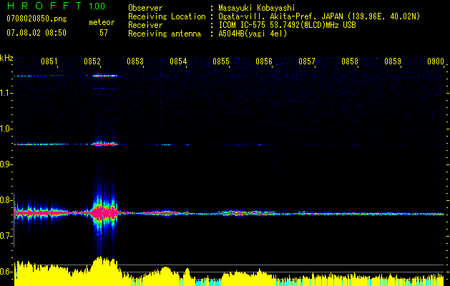Click the kHz axis unit label
This screenshot has width=450, height=286.
pos(6,58)
